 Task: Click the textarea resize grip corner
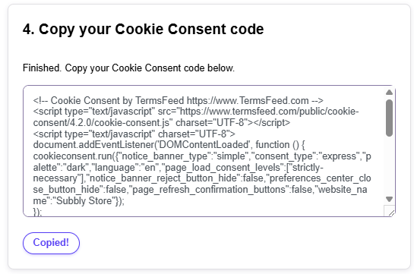point(391,213)
